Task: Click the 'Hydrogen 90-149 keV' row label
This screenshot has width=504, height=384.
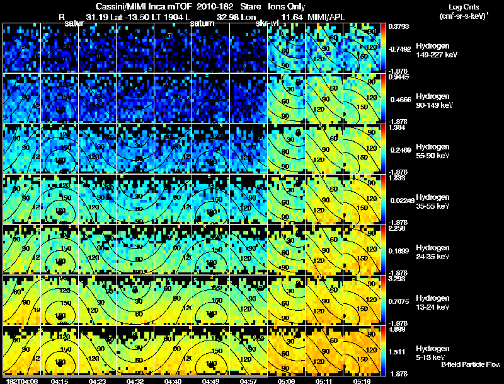Action: [435, 101]
